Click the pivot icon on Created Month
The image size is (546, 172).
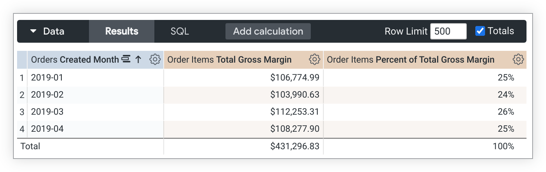pyautogui.click(x=126, y=60)
